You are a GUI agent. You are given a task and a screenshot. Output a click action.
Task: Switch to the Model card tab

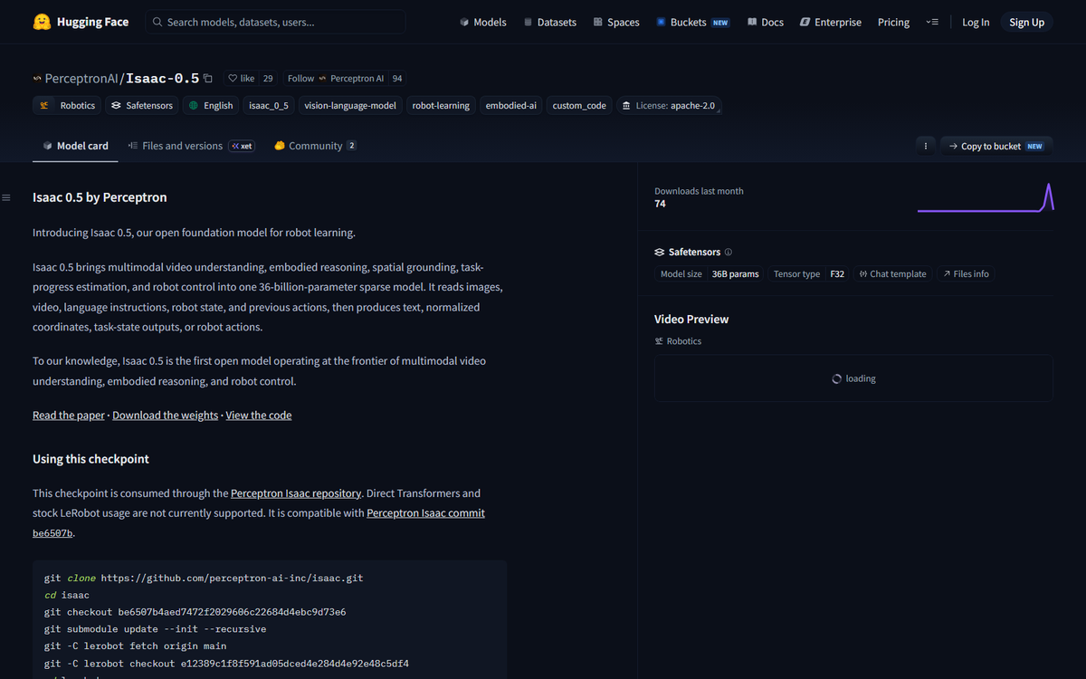coord(75,145)
